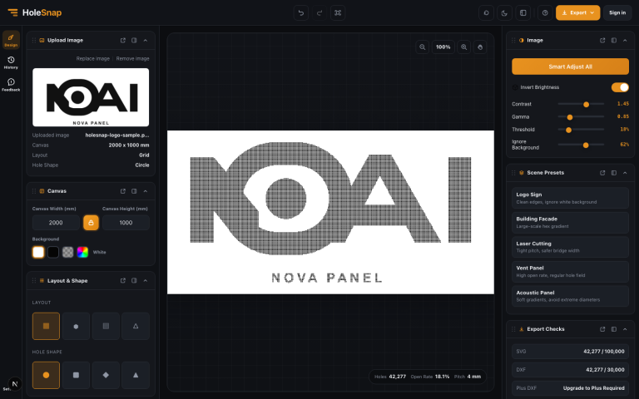Image resolution: width=639 pixels, height=399 pixels.
Task: Open the History sidebar item
Action: (x=11, y=62)
